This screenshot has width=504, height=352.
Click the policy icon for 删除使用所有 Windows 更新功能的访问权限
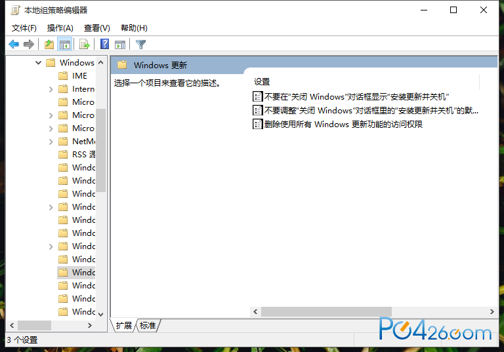257,124
